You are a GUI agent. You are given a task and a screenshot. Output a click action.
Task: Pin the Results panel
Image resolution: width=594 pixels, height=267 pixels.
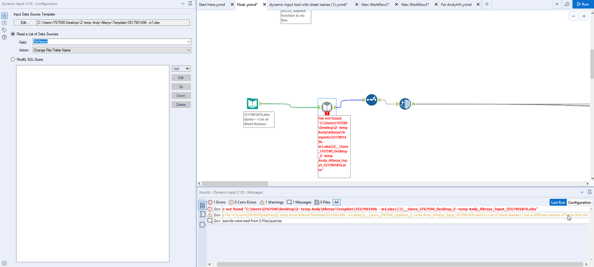pos(589,192)
